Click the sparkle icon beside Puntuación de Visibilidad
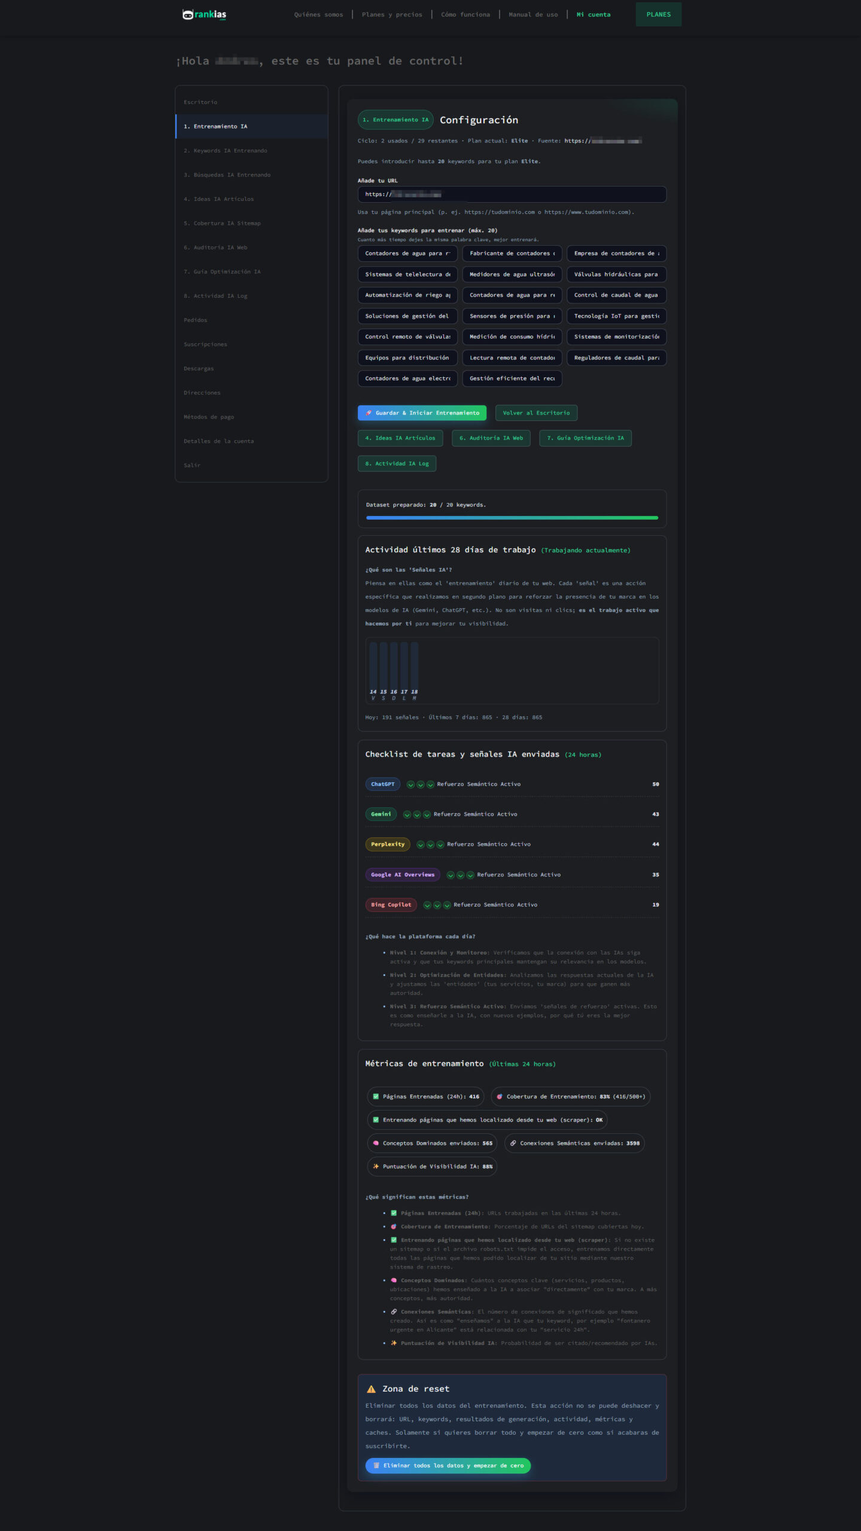 pyautogui.click(x=376, y=1166)
